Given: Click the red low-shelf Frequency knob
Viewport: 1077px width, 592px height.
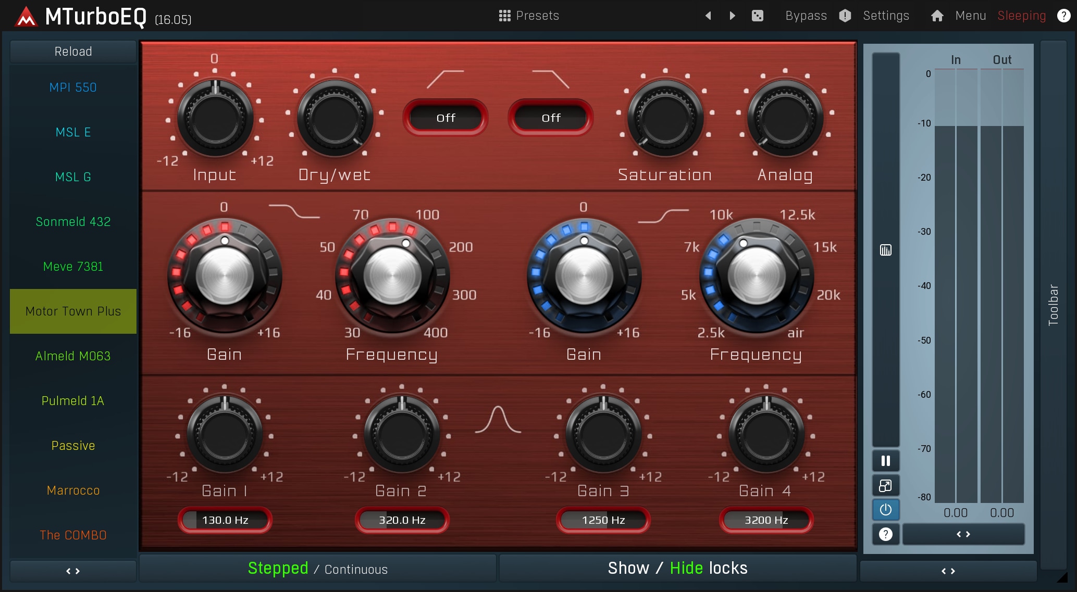Looking at the screenshot, I should [x=392, y=275].
